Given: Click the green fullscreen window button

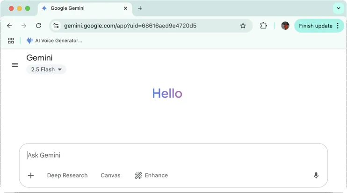Looking at the screenshot, I should pos(28,8).
